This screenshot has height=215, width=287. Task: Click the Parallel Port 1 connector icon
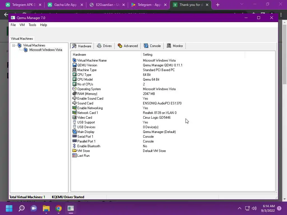pyautogui.click(x=74, y=141)
